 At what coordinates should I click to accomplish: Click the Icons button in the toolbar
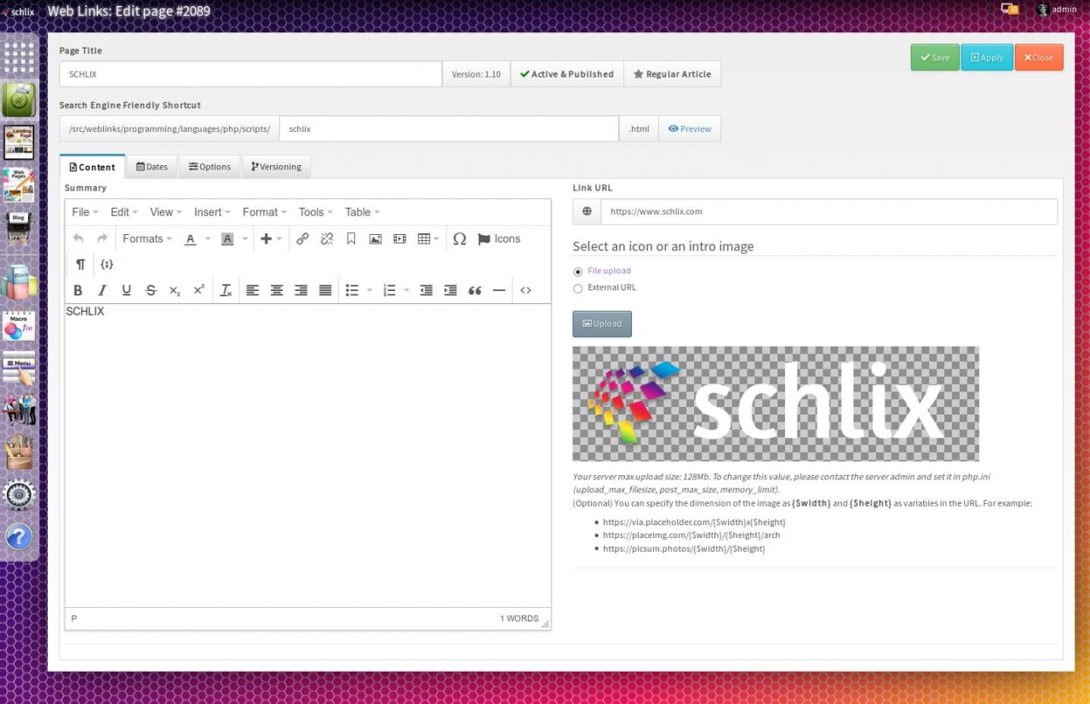coord(499,239)
